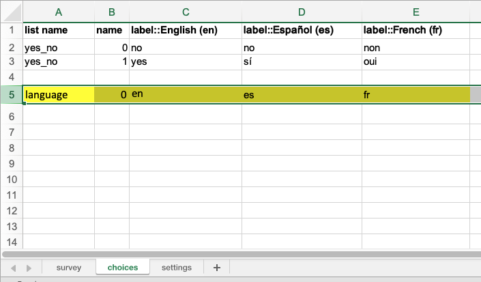Add a new sheet with plus icon
Image resolution: width=481 pixels, height=282 pixels.
(216, 268)
